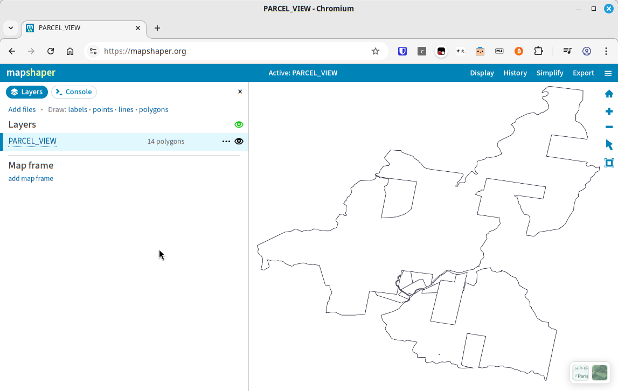Open the Chromium profile avatar
Viewport: 618px width, 391px height.
pos(586,51)
